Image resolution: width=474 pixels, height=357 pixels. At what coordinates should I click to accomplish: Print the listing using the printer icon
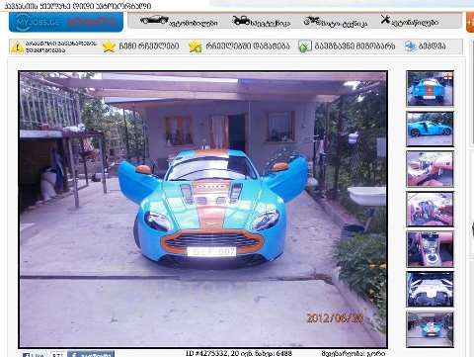click(x=411, y=46)
